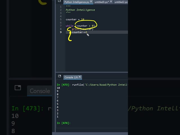The height and width of the screenshot is (135, 180).
Task: Click output value 5 in console
Action: tap(57, 104)
